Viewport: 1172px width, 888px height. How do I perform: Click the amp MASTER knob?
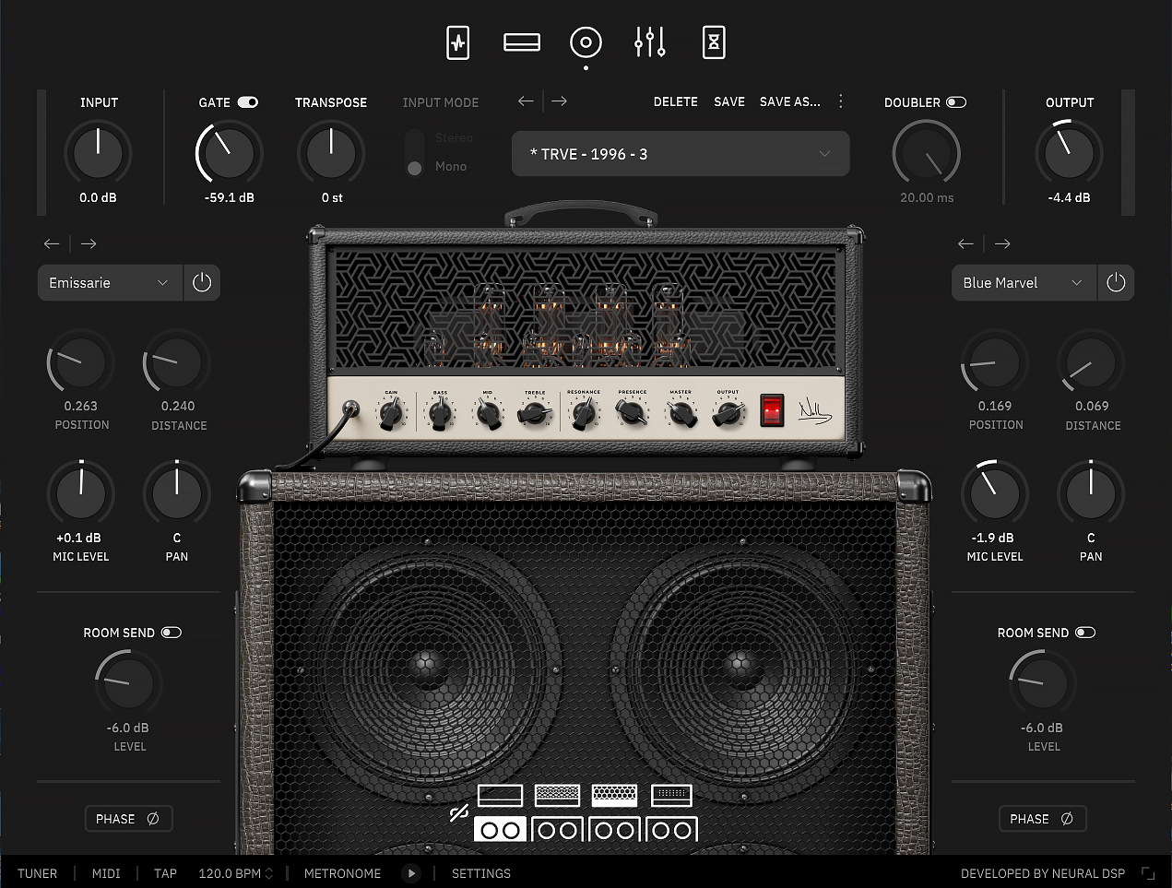681,415
